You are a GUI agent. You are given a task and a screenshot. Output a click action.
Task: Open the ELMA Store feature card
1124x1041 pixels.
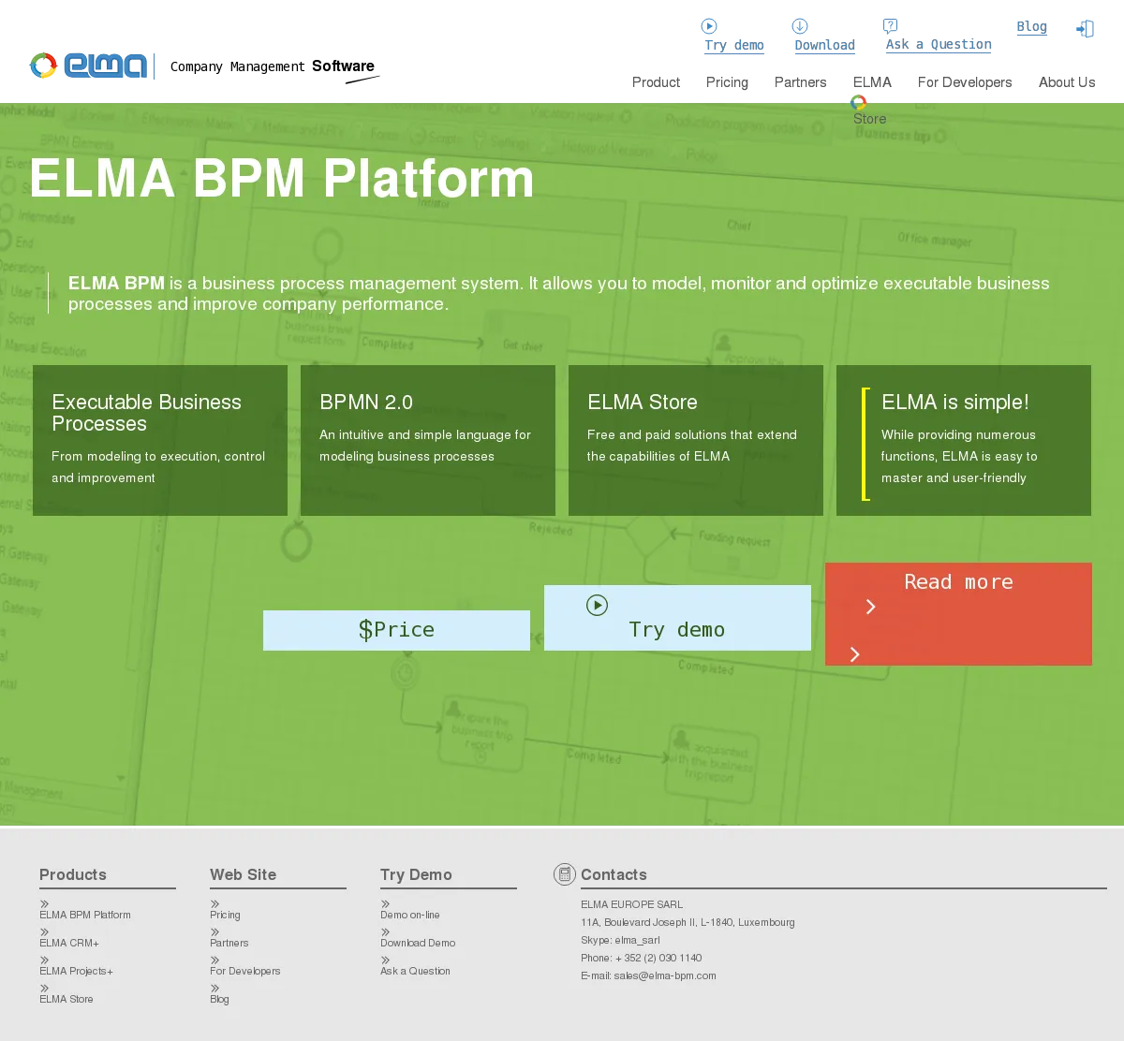696,440
